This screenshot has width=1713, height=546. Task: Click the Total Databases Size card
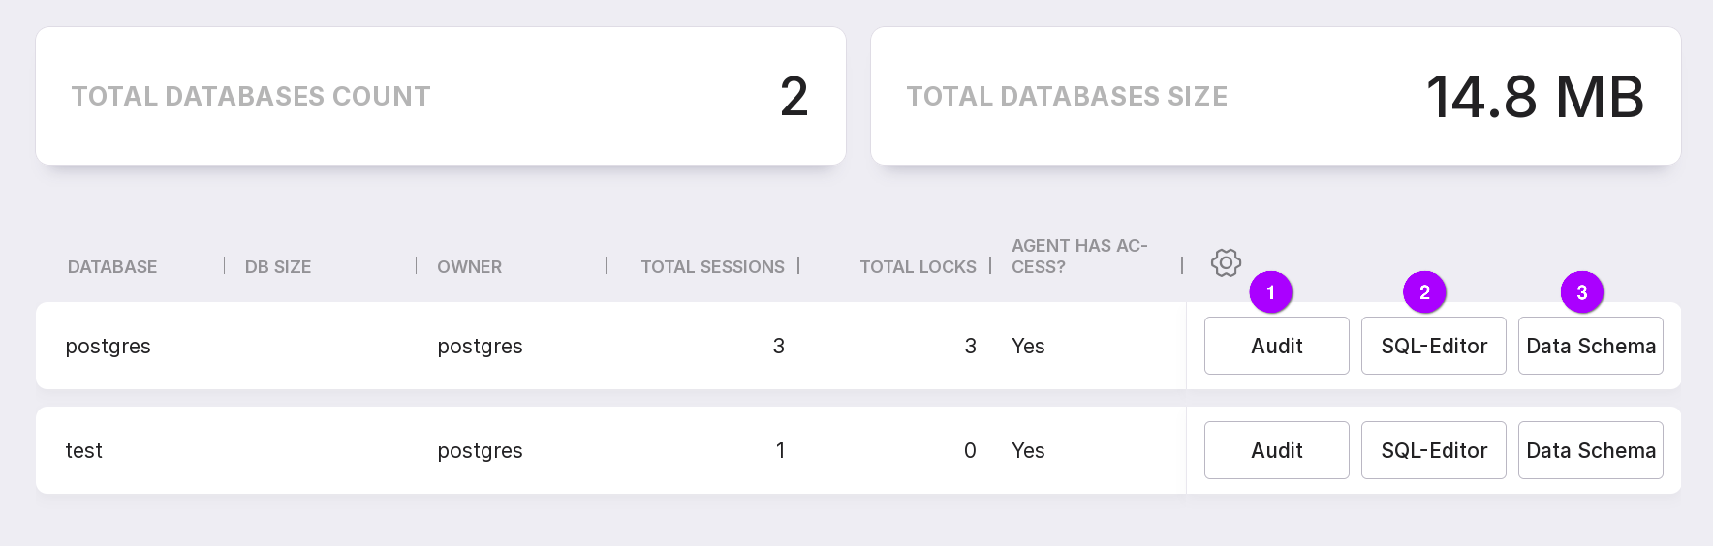pos(1276,96)
